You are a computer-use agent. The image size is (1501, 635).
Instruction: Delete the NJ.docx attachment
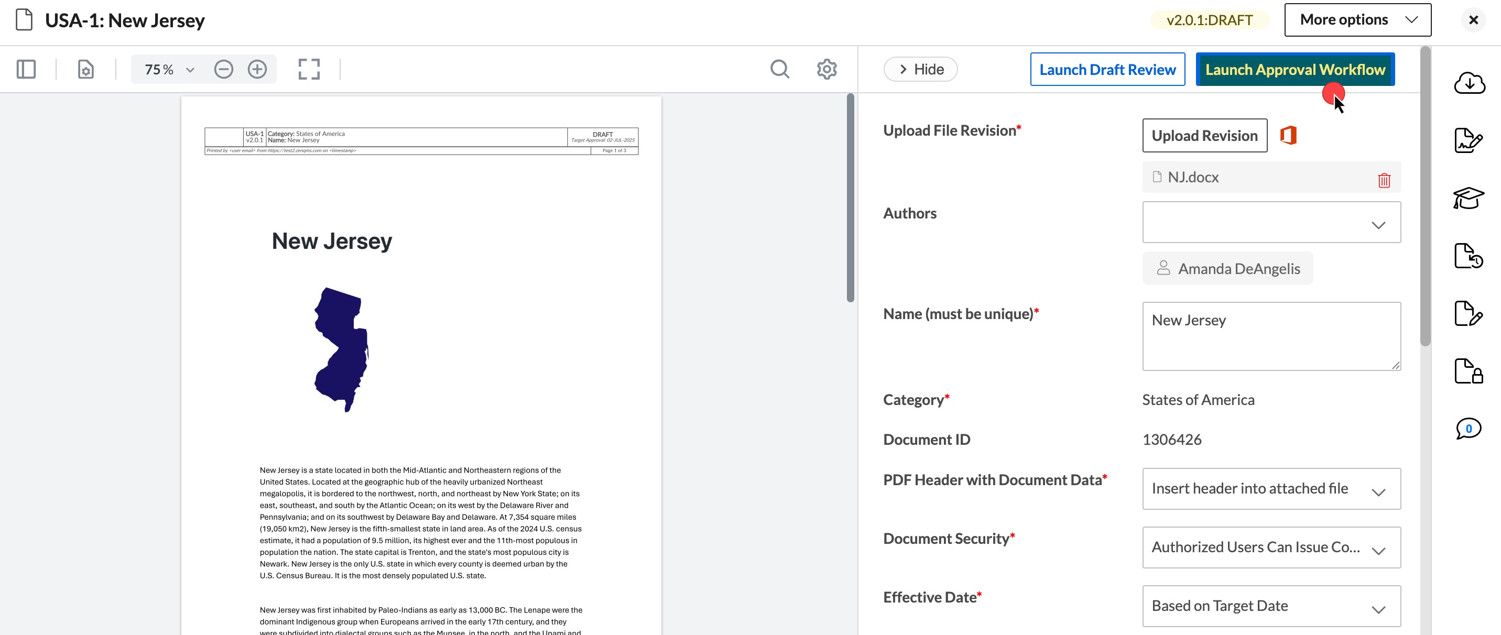pos(1384,180)
